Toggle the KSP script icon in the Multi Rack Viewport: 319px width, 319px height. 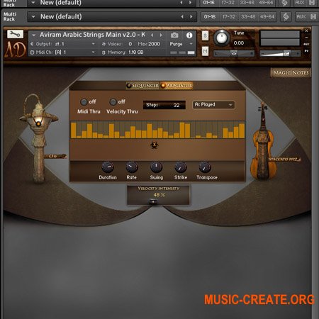(x=286, y=17)
